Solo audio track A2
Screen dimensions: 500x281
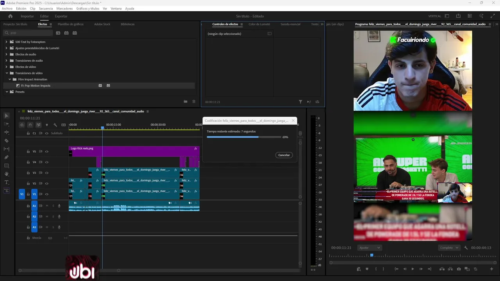53,217
